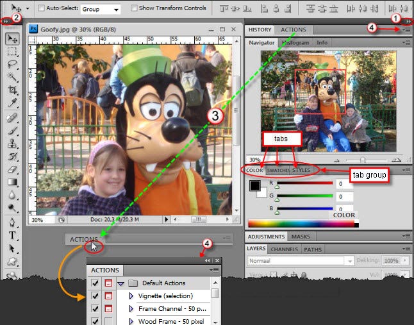Toggle Wood Frame action checkmark
The image size is (414, 325).
pyautogui.click(x=95, y=321)
